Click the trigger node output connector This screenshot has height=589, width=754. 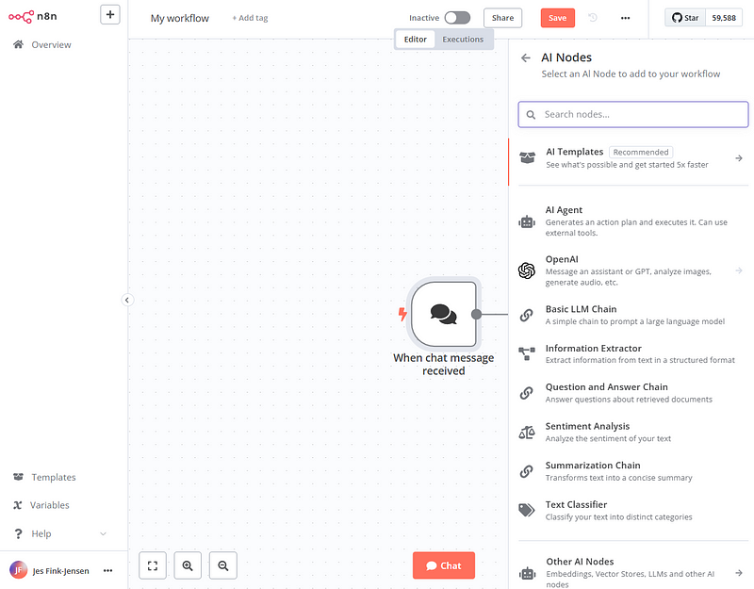point(476,314)
